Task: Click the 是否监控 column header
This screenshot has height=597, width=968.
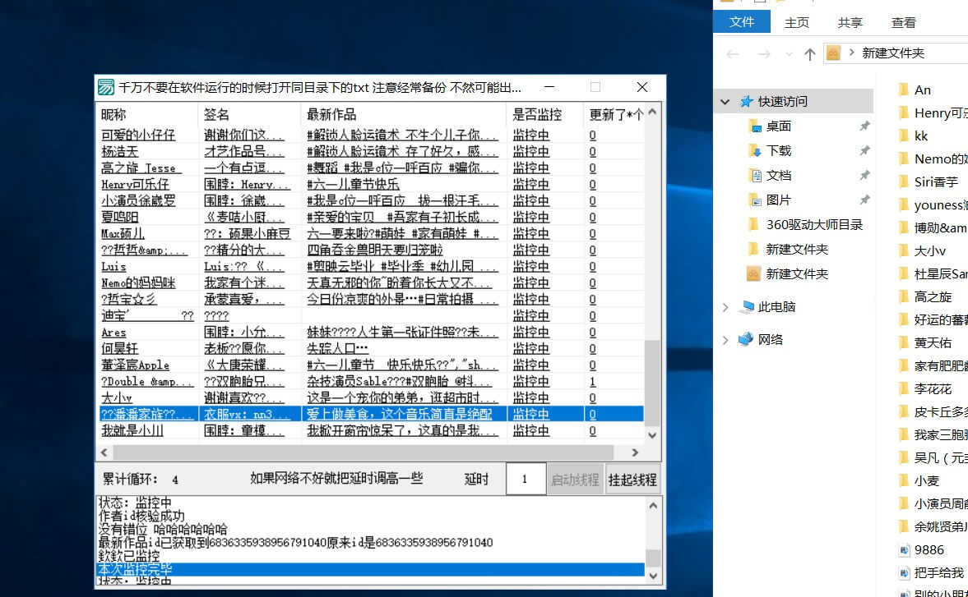Action: (544, 115)
